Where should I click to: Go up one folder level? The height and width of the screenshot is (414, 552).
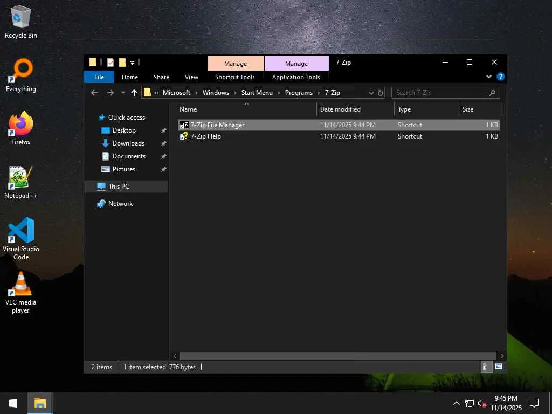[134, 93]
